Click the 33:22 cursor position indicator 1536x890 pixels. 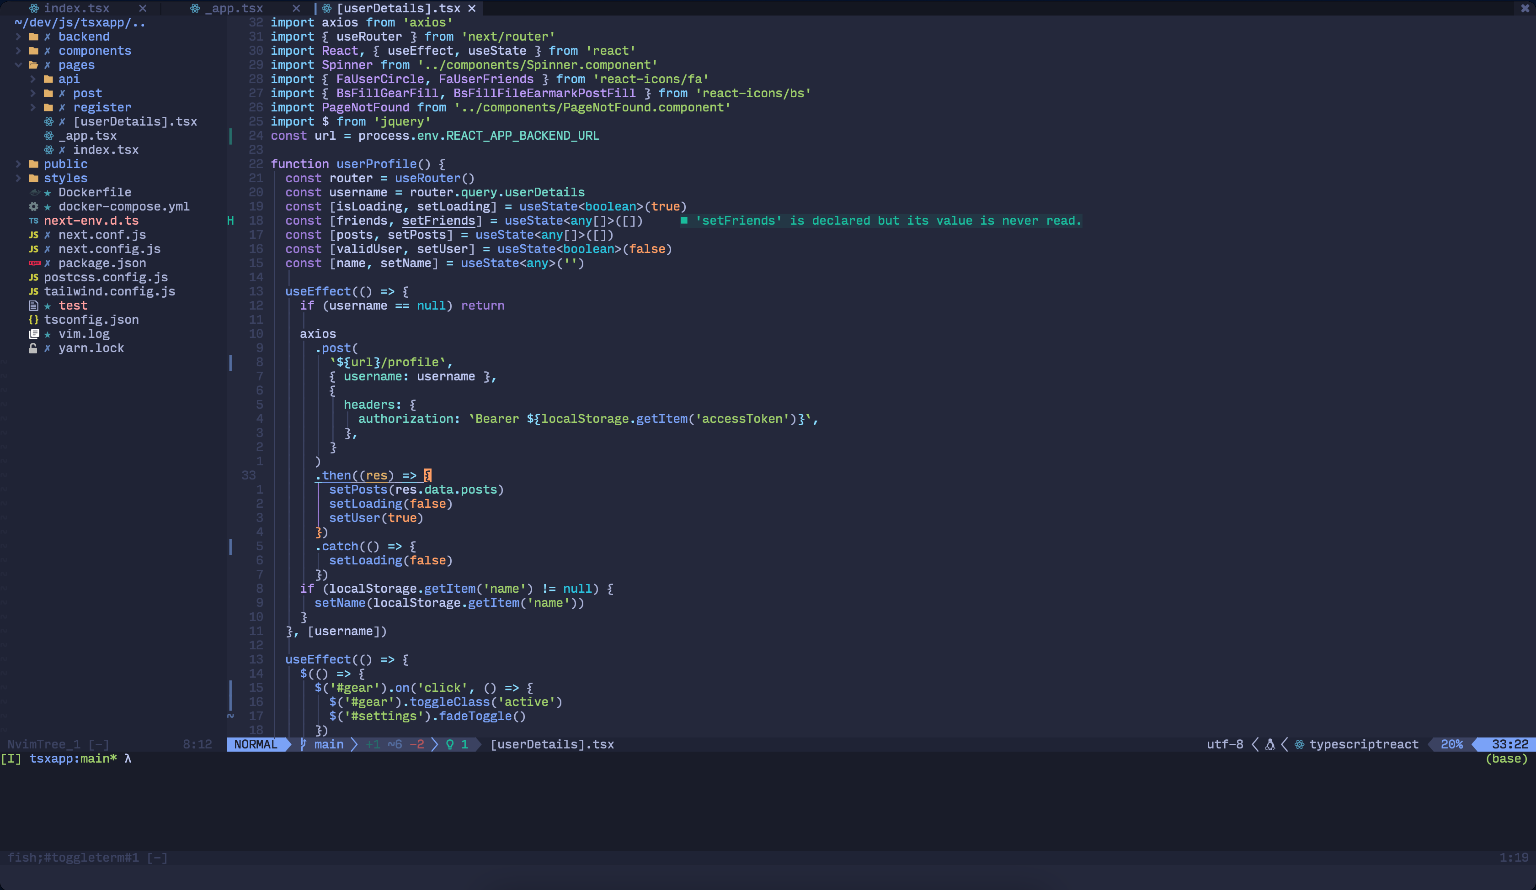click(1510, 744)
